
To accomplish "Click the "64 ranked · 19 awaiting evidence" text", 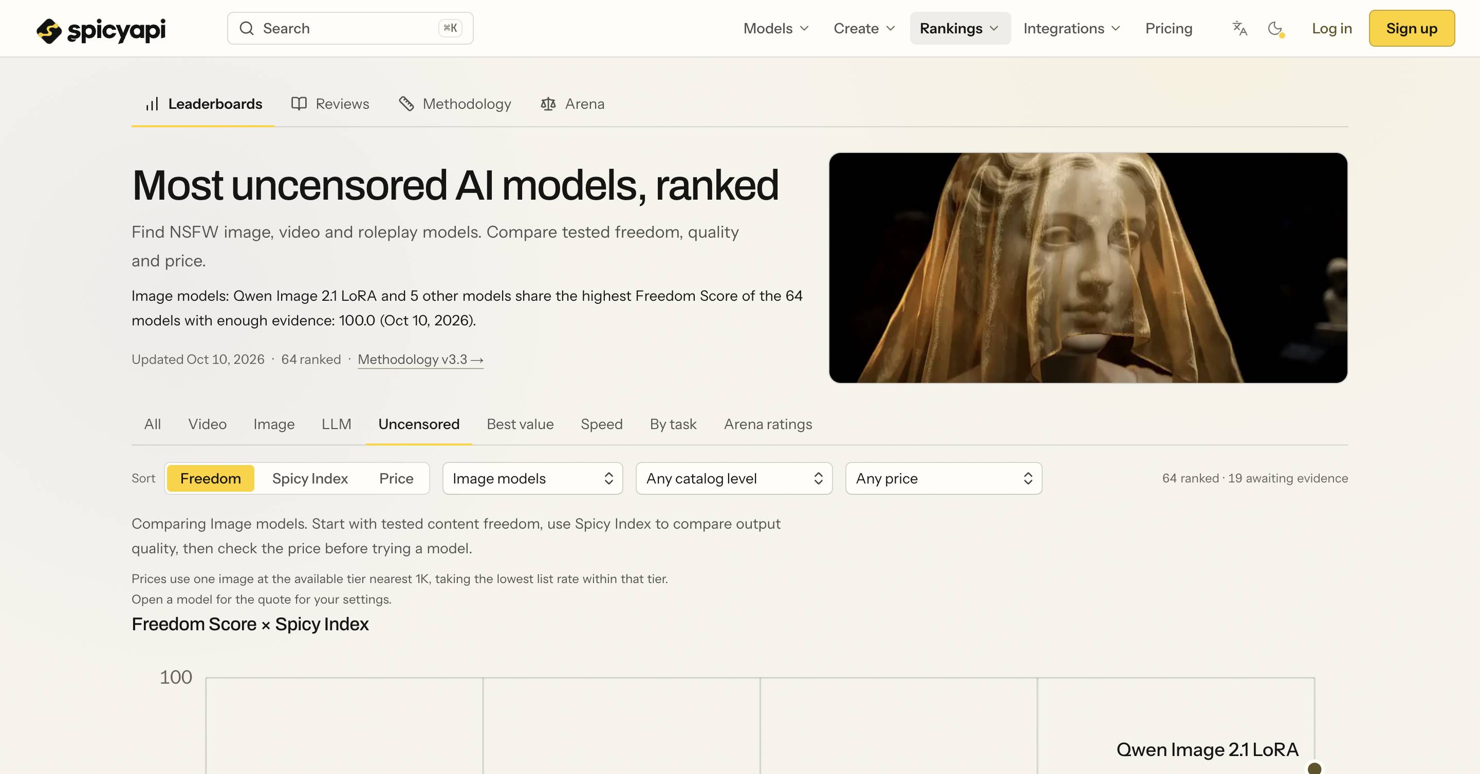I will tap(1255, 478).
